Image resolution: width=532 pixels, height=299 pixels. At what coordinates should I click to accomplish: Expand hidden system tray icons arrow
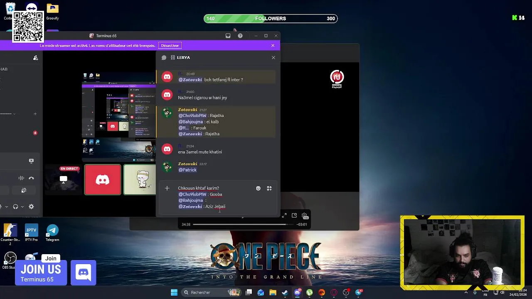click(465, 292)
